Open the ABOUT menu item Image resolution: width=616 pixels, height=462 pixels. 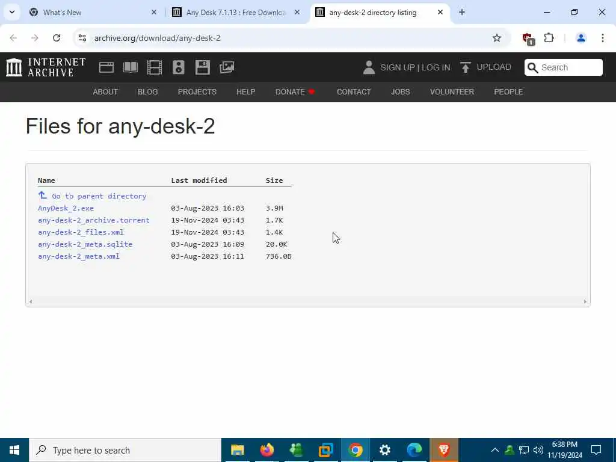105,92
